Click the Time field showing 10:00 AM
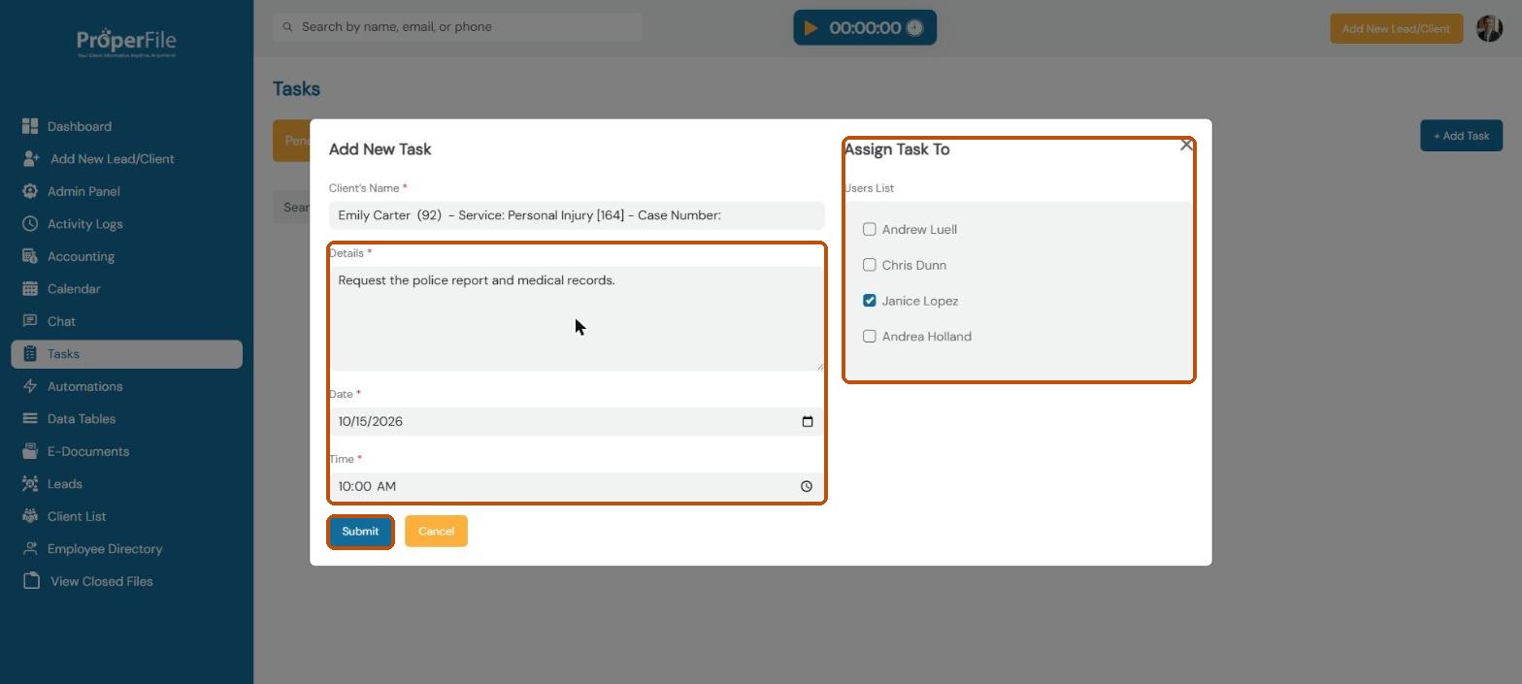The width and height of the screenshot is (1522, 684). [577, 486]
